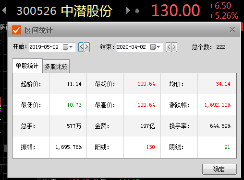Select stock name 中潜股份 in header
244x180 pixels.
[x=87, y=11]
